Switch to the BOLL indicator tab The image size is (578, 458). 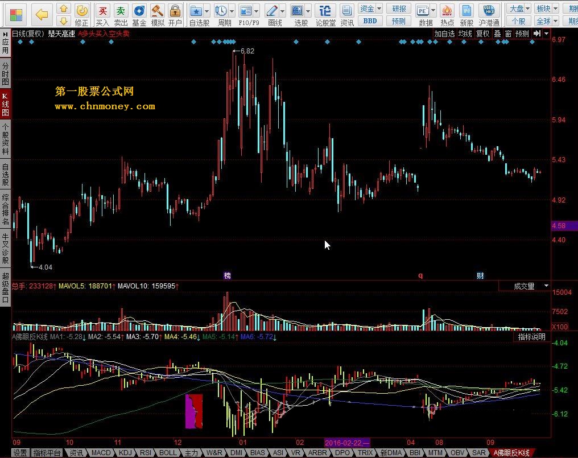(x=168, y=453)
